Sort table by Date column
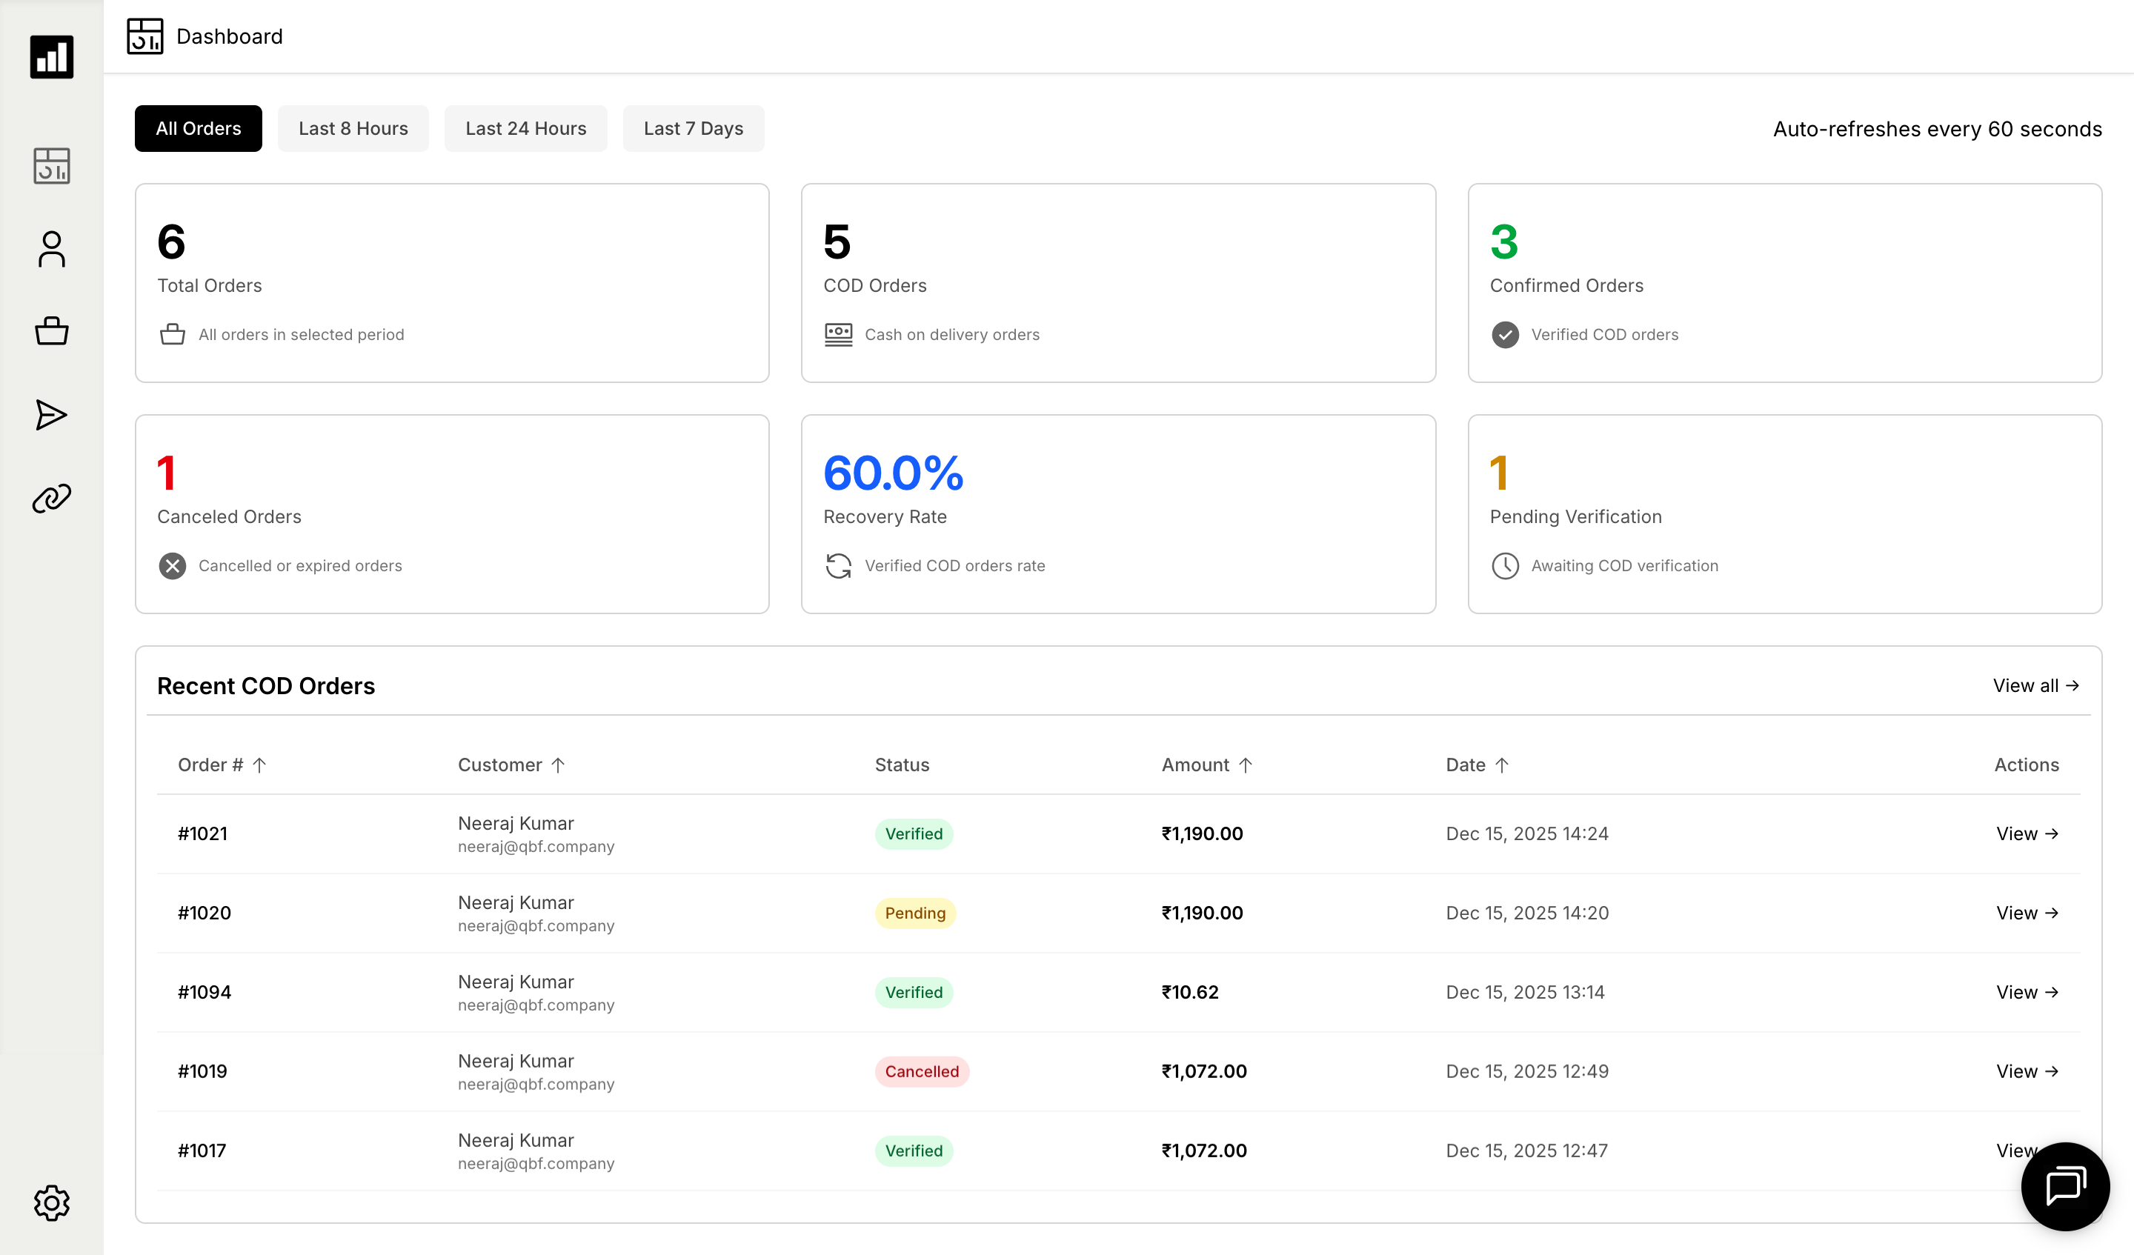This screenshot has width=2134, height=1255. (1477, 765)
